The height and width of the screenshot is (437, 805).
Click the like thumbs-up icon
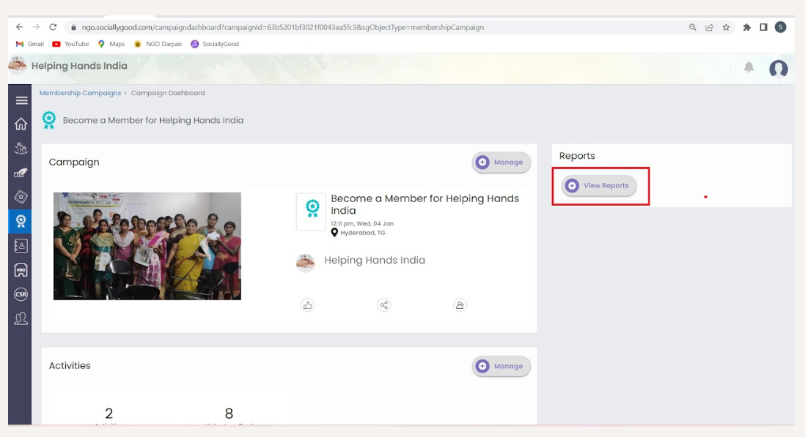tap(307, 305)
